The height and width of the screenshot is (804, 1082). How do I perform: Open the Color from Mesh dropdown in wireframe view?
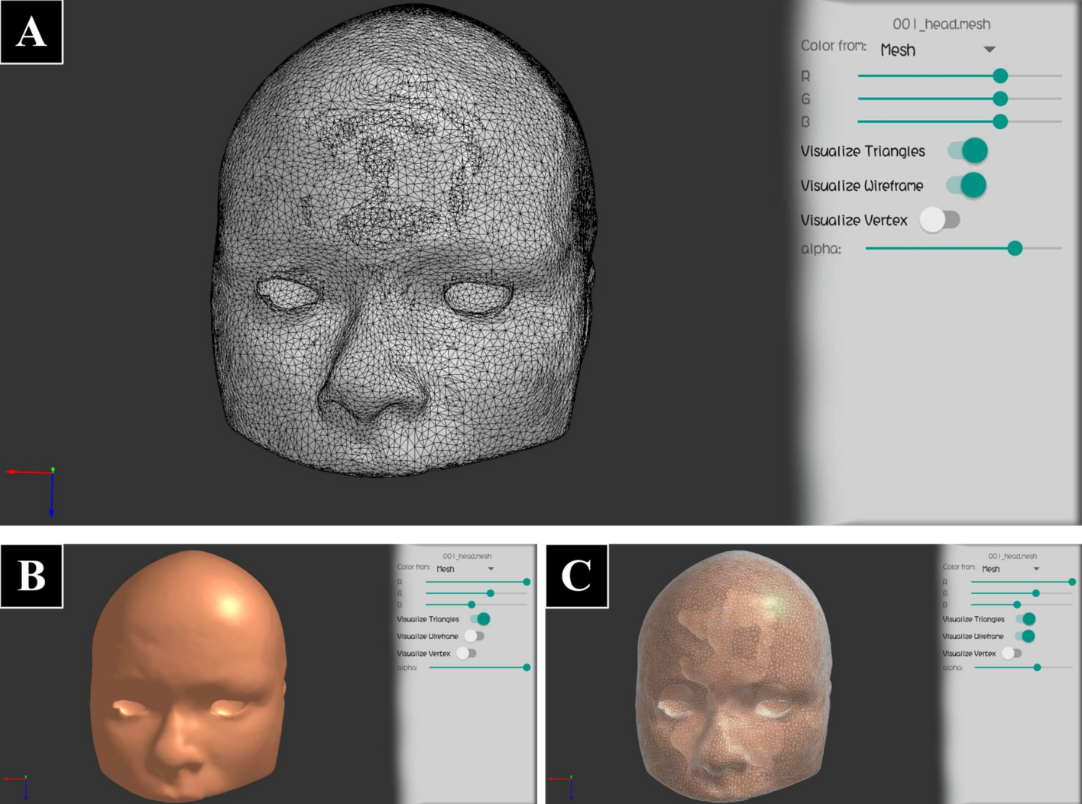[938, 50]
